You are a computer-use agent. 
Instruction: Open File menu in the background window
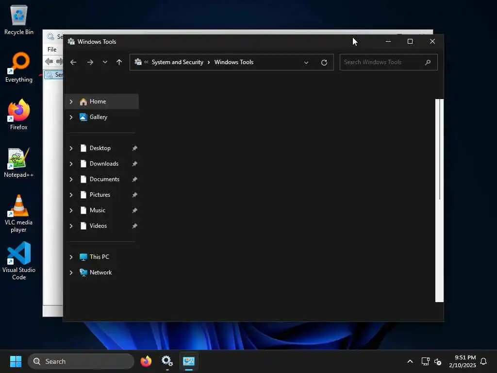coord(52,50)
